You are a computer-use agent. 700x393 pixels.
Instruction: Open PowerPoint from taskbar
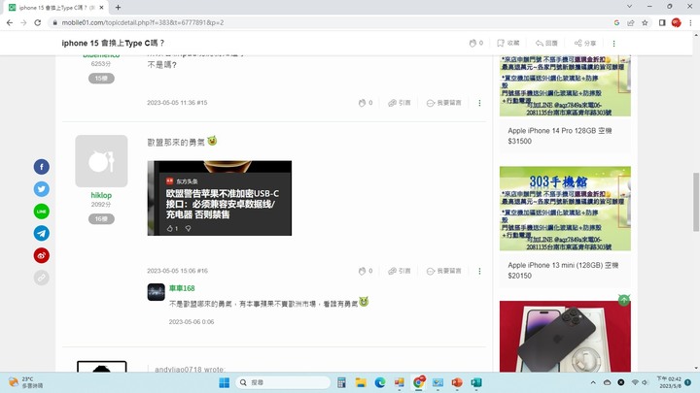457,382
